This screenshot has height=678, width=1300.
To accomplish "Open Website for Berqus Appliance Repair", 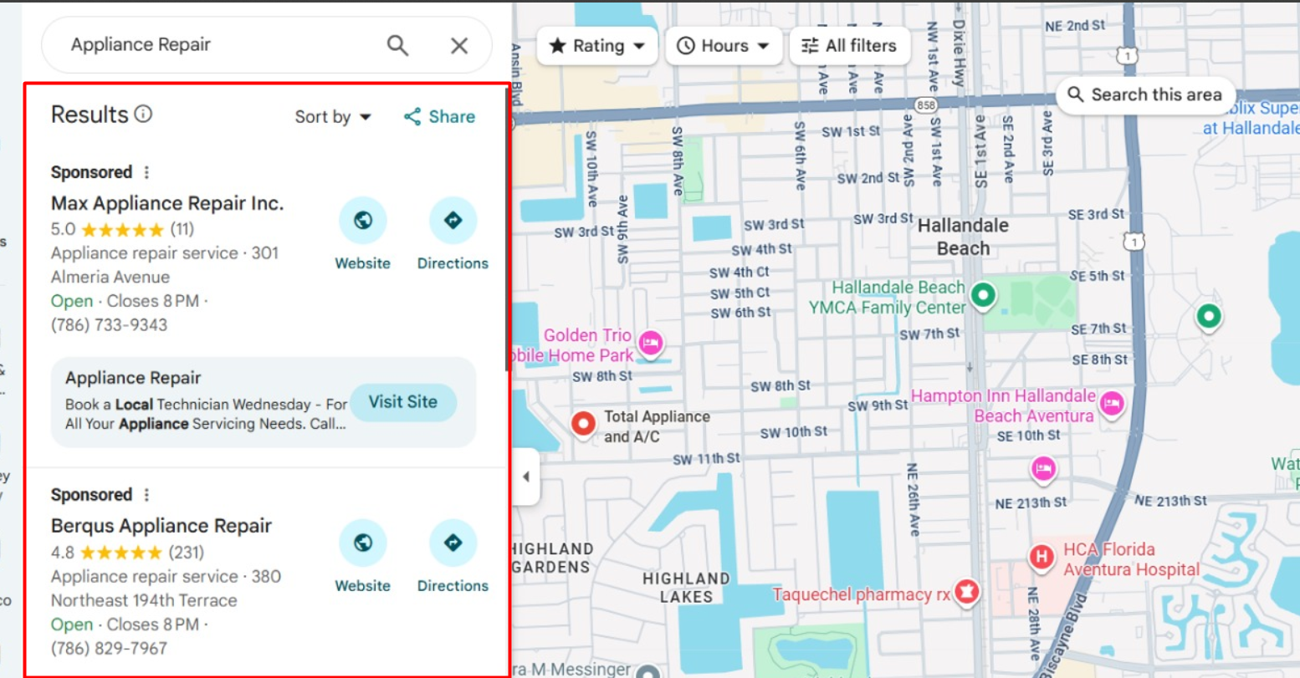I will pos(362,558).
